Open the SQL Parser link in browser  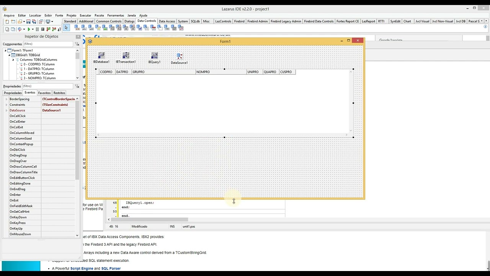(111, 269)
